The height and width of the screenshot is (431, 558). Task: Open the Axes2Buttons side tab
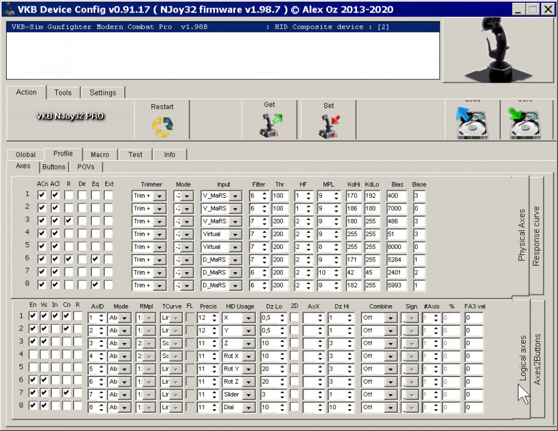[537, 359]
